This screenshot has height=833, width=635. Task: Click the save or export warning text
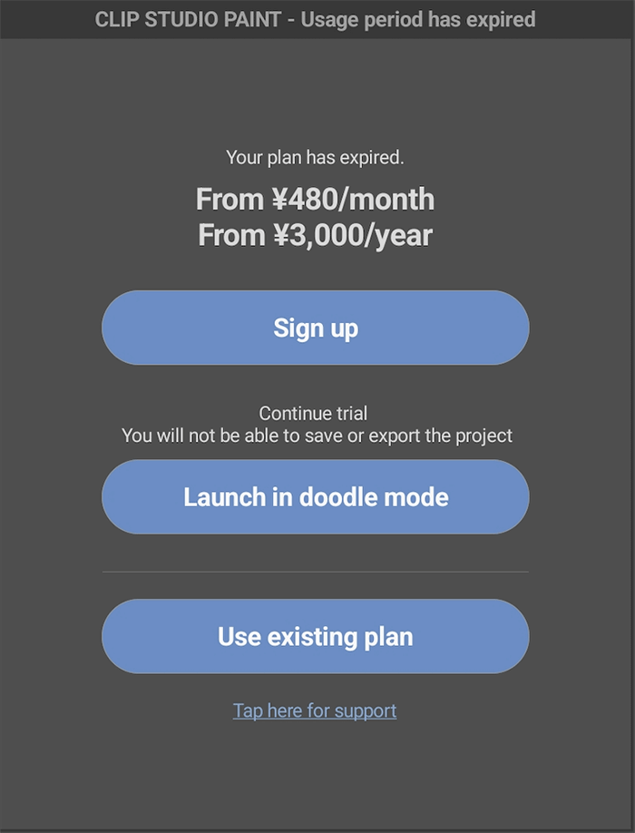pyautogui.click(x=317, y=436)
